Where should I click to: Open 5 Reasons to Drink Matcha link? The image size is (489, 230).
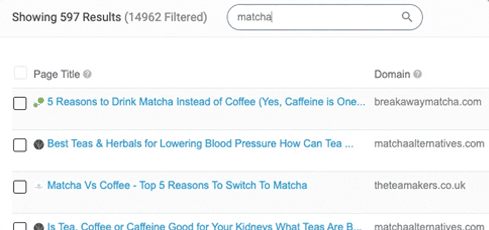pos(206,102)
